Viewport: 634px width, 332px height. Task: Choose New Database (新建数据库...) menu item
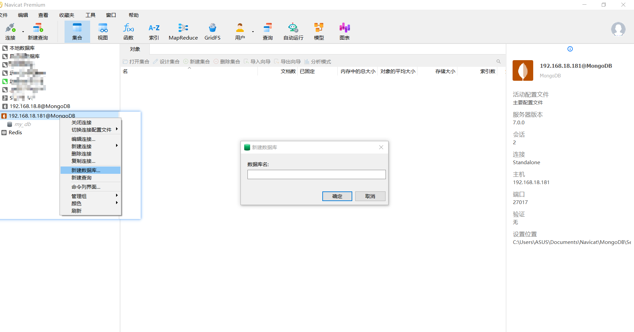[90, 170]
